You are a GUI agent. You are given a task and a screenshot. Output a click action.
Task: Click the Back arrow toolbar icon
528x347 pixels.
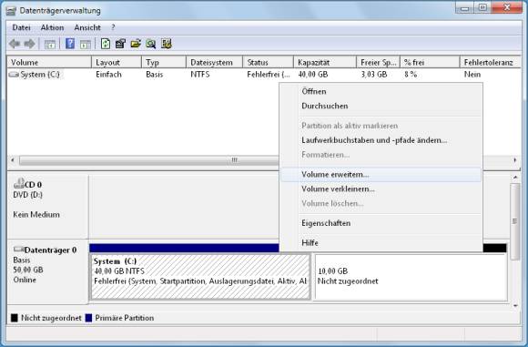tap(15, 44)
